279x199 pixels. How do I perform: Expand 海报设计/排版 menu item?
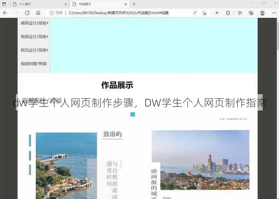34,37
